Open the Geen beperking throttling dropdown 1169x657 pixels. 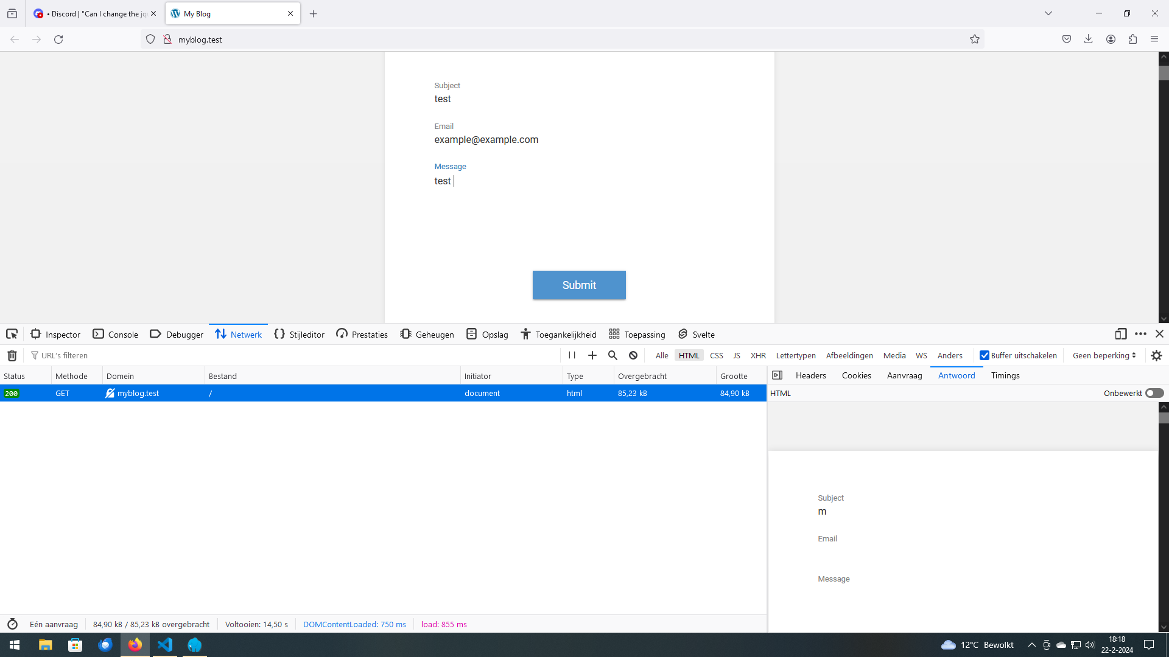click(x=1104, y=355)
